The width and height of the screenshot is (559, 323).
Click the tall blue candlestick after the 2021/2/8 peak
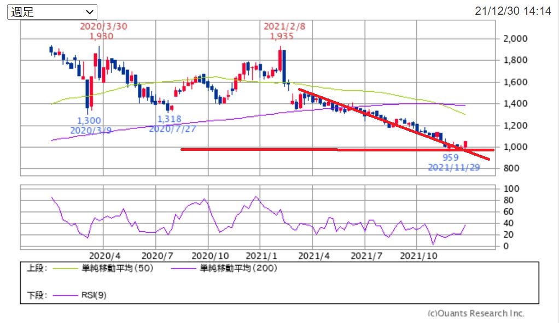(284, 67)
